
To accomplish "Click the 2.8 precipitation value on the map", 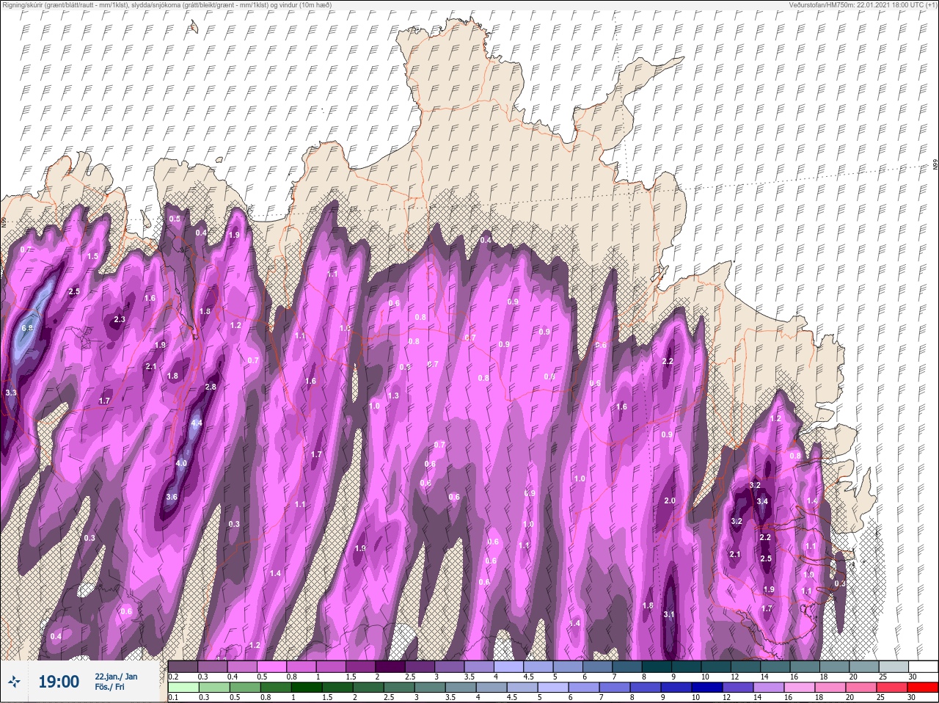I will tap(211, 387).
